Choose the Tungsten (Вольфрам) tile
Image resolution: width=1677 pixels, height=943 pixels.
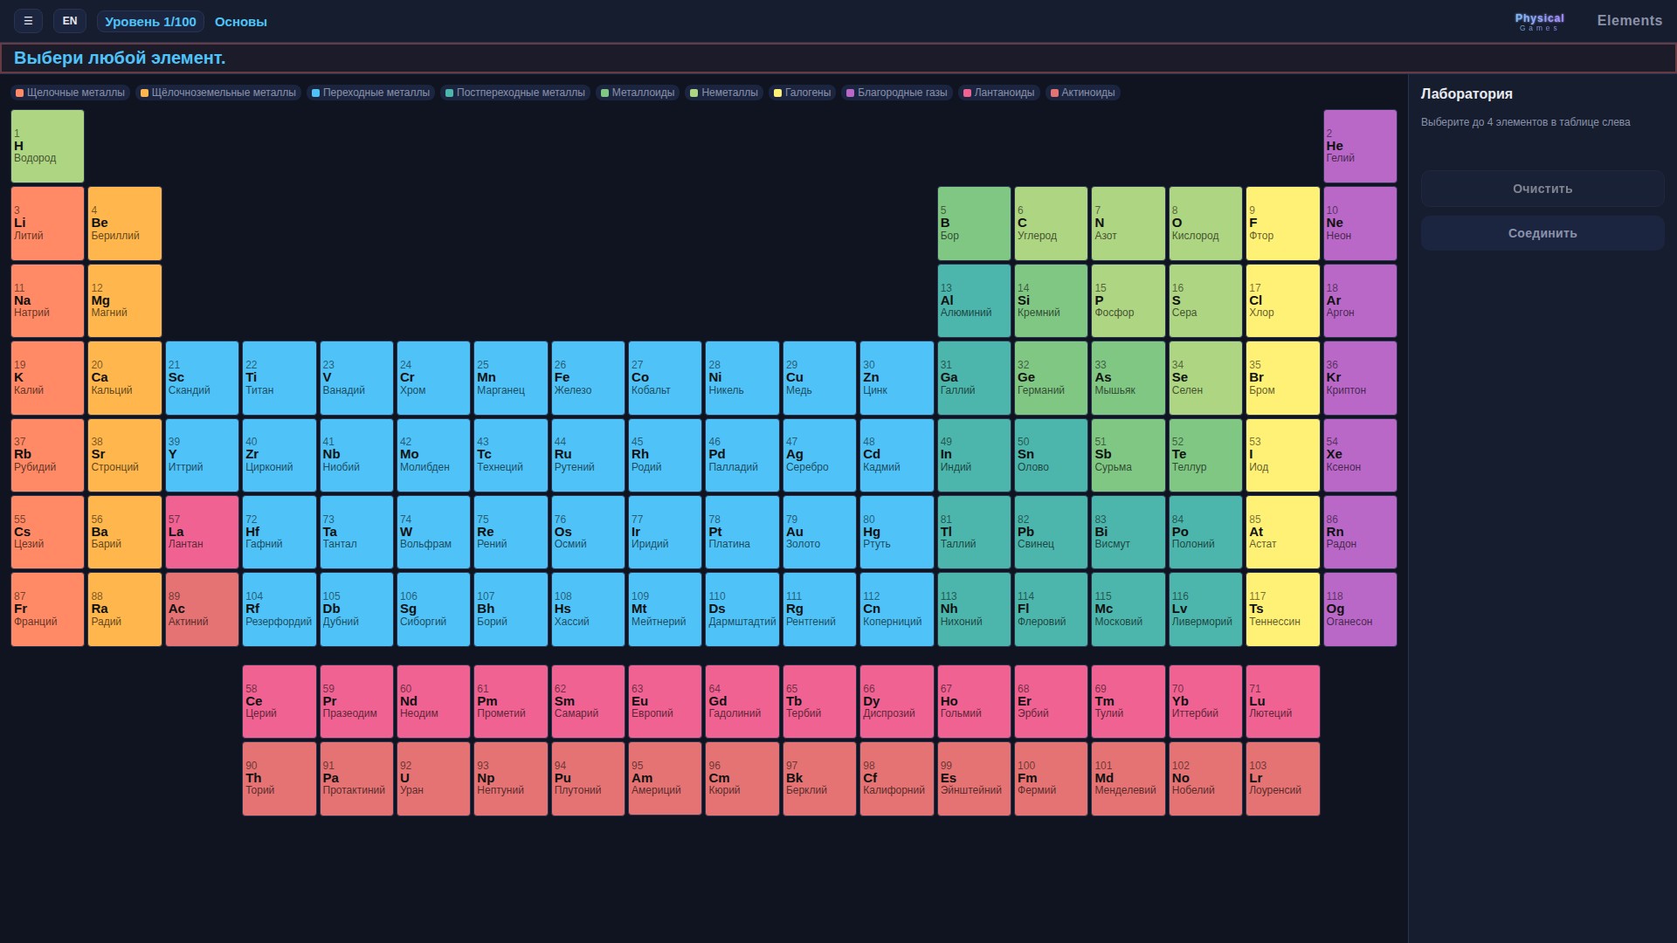[433, 533]
